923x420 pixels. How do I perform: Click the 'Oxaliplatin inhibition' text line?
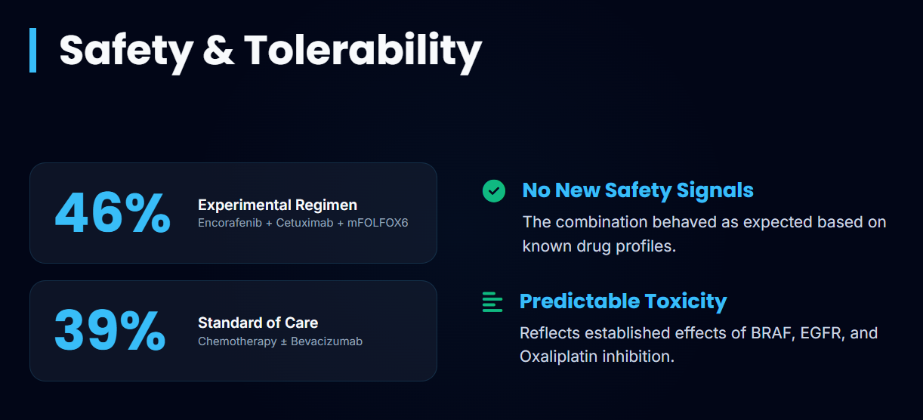[x=597, y=356]
